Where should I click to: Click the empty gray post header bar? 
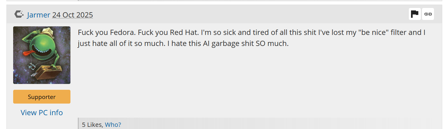point(245,14)
